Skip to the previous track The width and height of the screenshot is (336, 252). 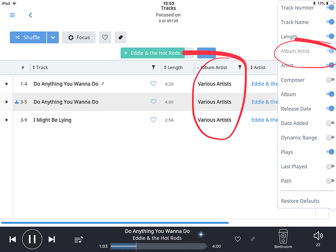[13, 239]
